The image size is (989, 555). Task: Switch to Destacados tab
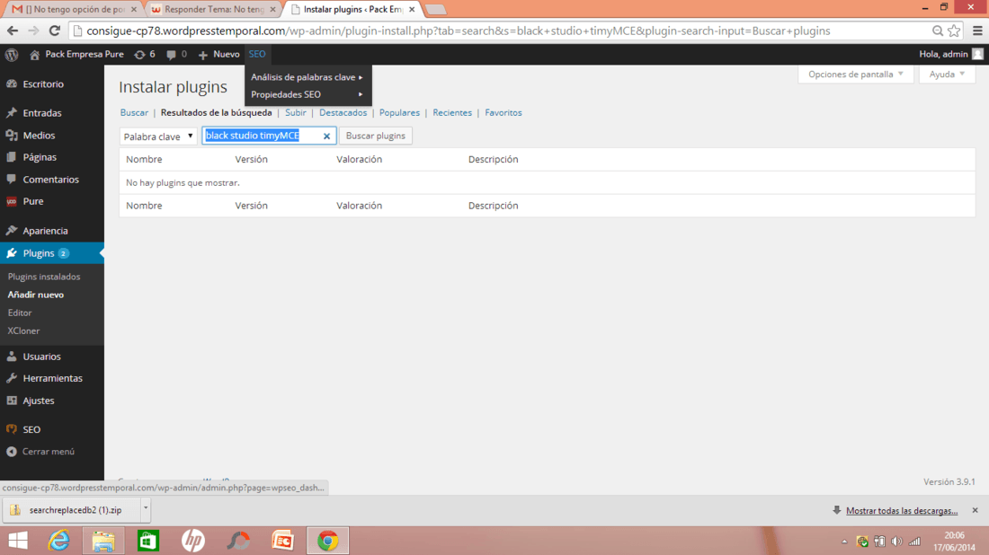(343, 113)
